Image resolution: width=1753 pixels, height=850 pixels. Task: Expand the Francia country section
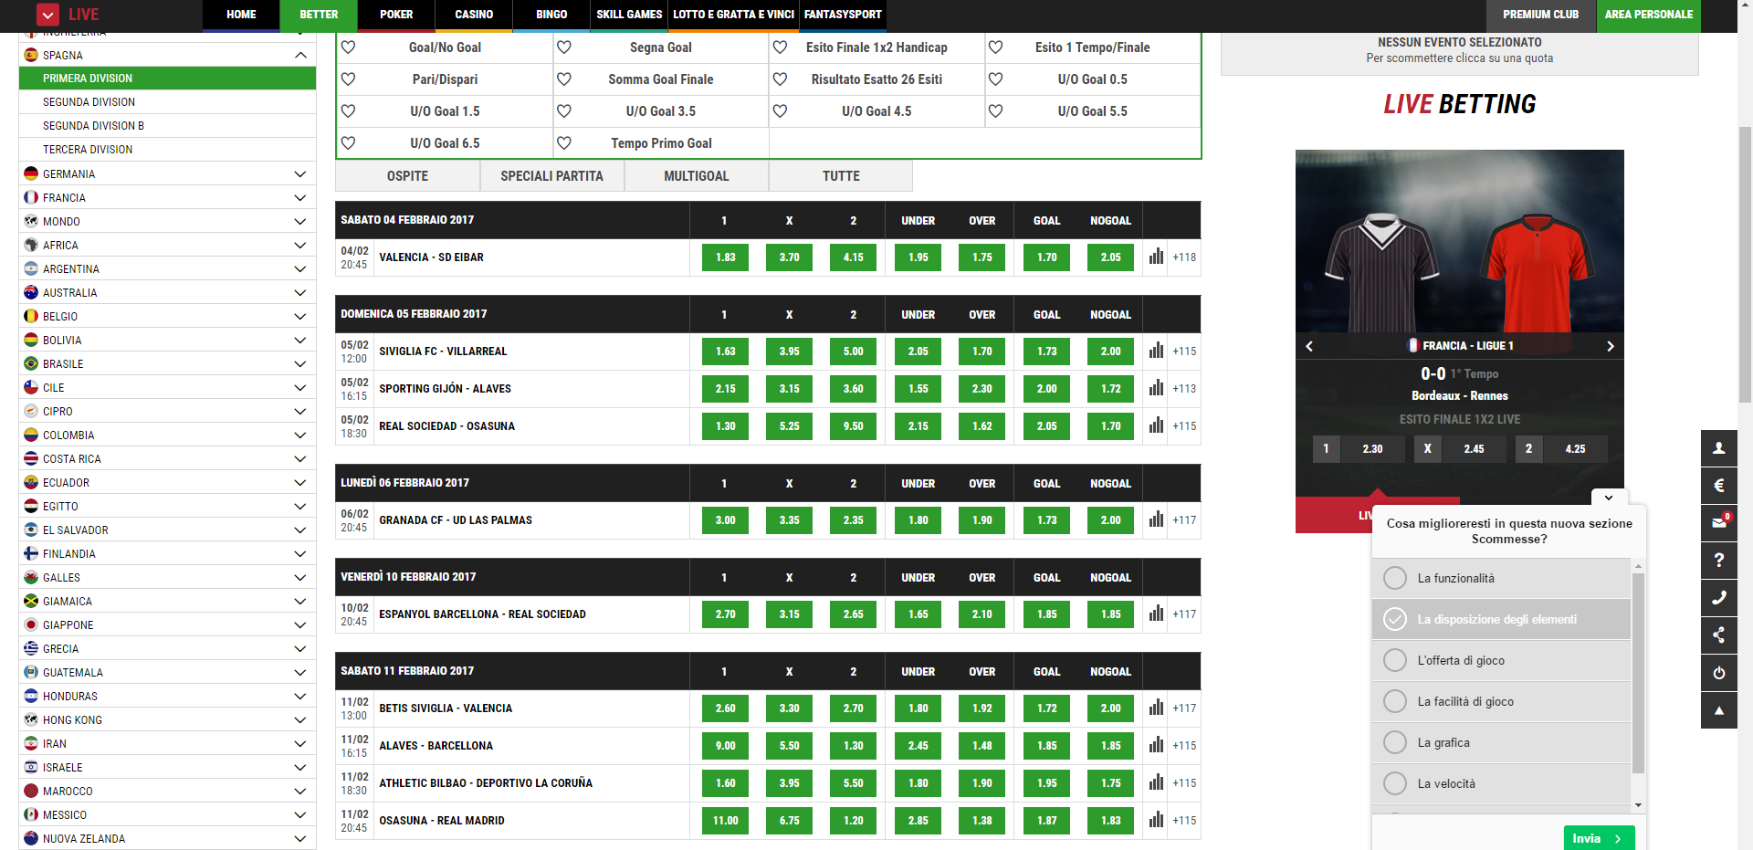pyautogui.click(x=299, y=198)
